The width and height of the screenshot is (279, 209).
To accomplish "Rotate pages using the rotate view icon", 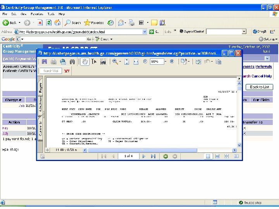I will click(x=183, y=62).
